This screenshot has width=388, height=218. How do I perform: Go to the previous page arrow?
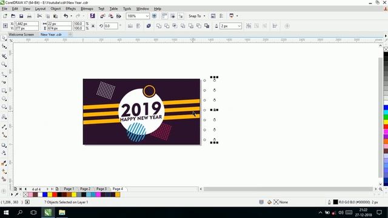(x=25, y=189)
